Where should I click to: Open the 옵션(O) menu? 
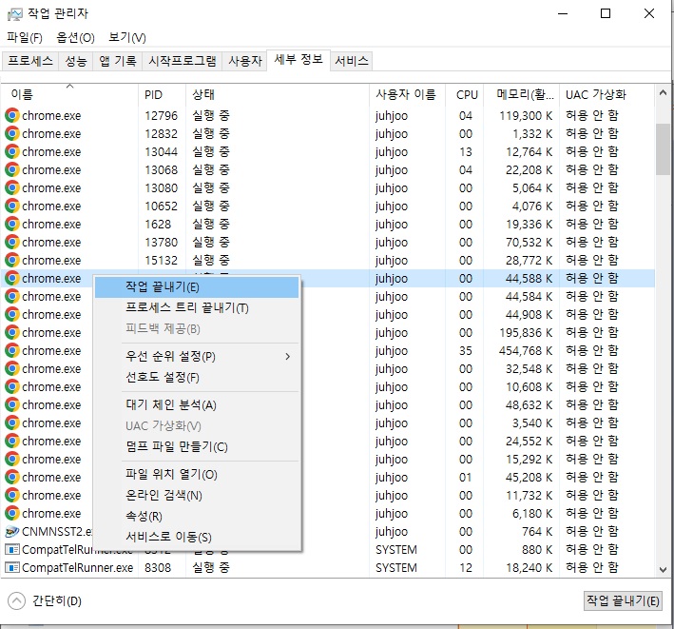tap(75, 38)
